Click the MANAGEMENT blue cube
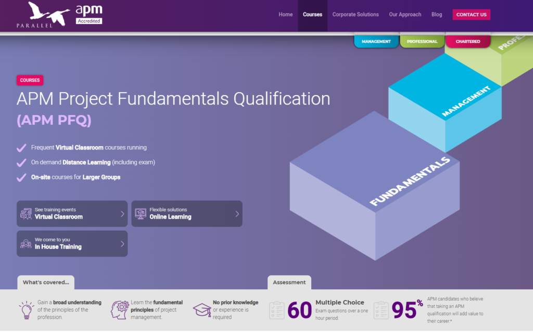The width and height of the screenshot is (533, 336). tap(445, 103)
